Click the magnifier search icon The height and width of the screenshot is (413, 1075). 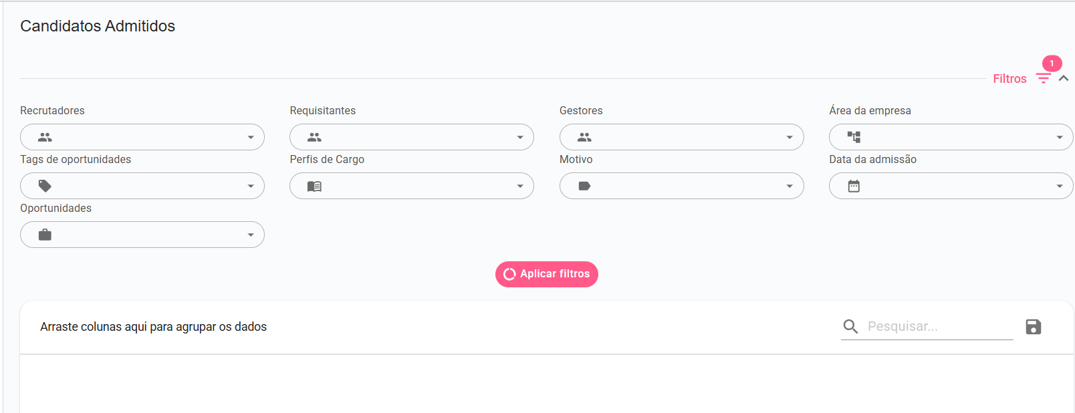click(850, 326)
